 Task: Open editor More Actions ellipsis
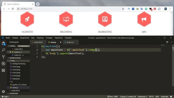point(172,42)
